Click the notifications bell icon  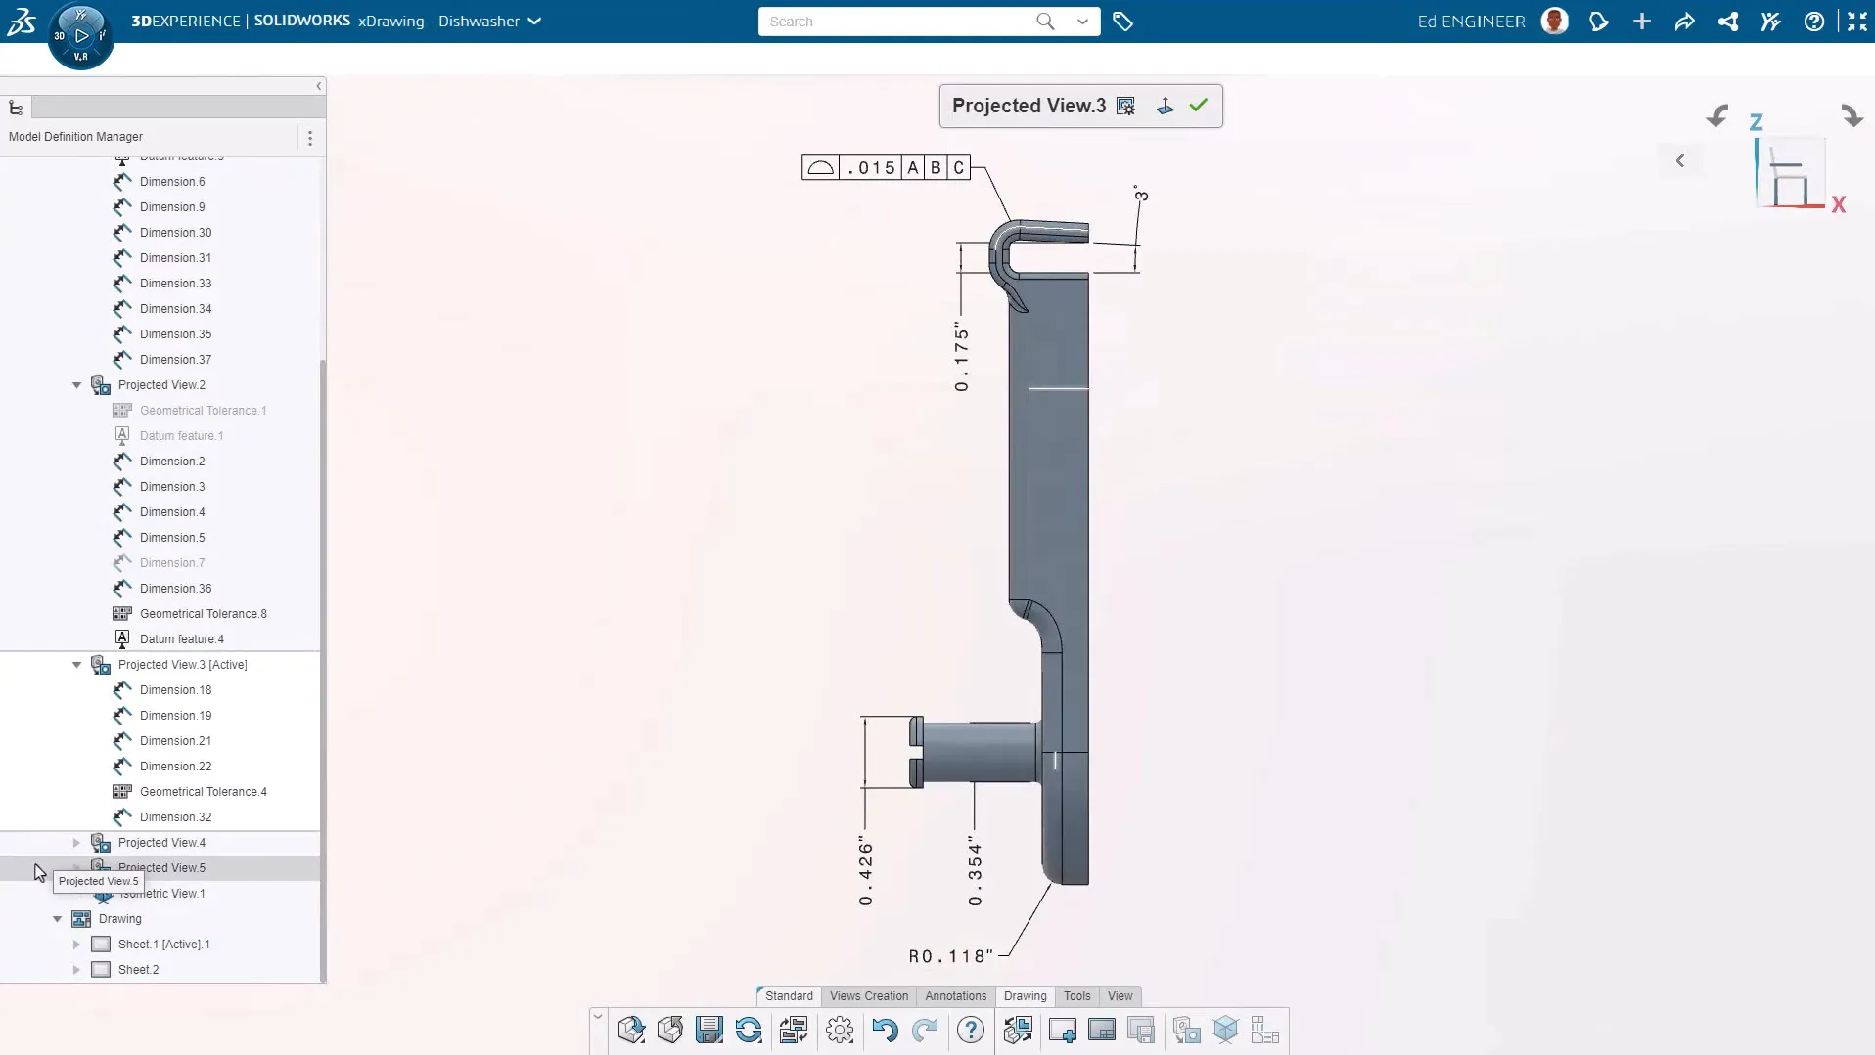(1599, 22)
